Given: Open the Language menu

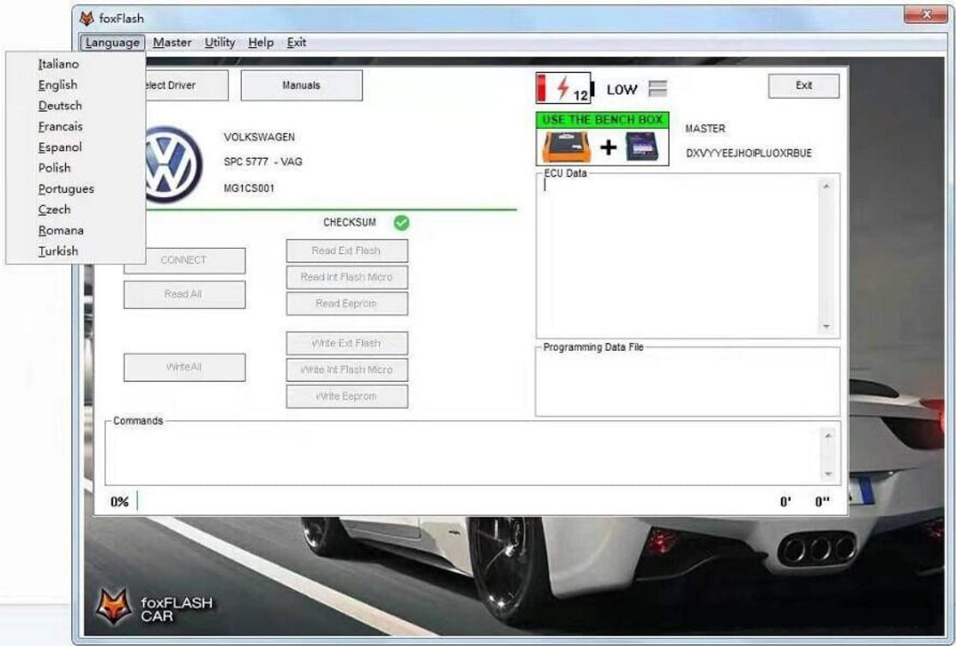Looking at the screenshot, I should point(112,43).
